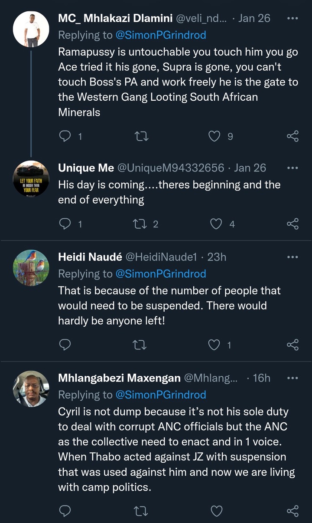Reply to Unique Me's tweet
The image size is (312, 523).
pyautogui.click(x=65, y=224)
